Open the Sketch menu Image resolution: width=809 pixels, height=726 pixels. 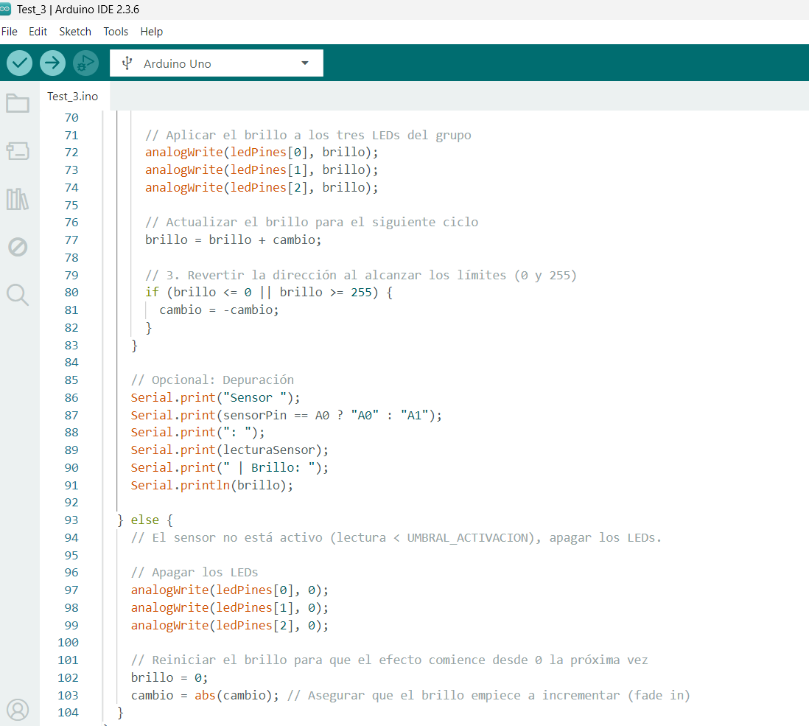[75, 32]
